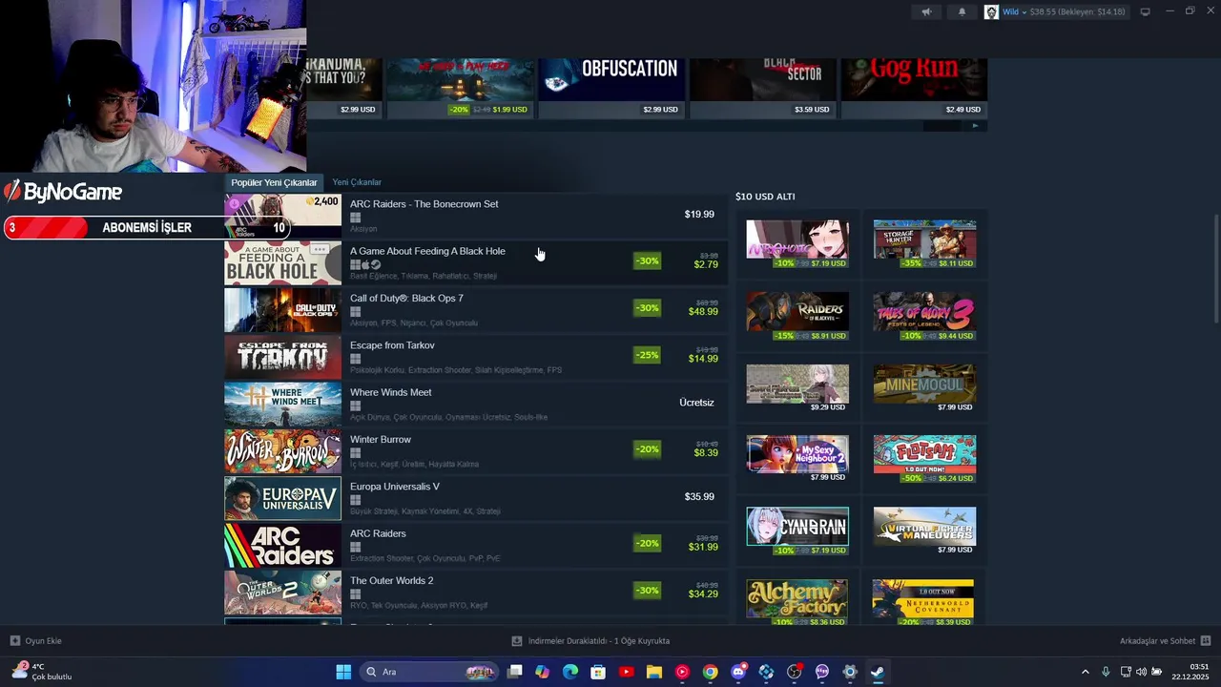Image resolution: width=1221 pixels, height=687 pixels.
Task: Open Obfuscation carousel capsule
Action: (x=611, y=88)
